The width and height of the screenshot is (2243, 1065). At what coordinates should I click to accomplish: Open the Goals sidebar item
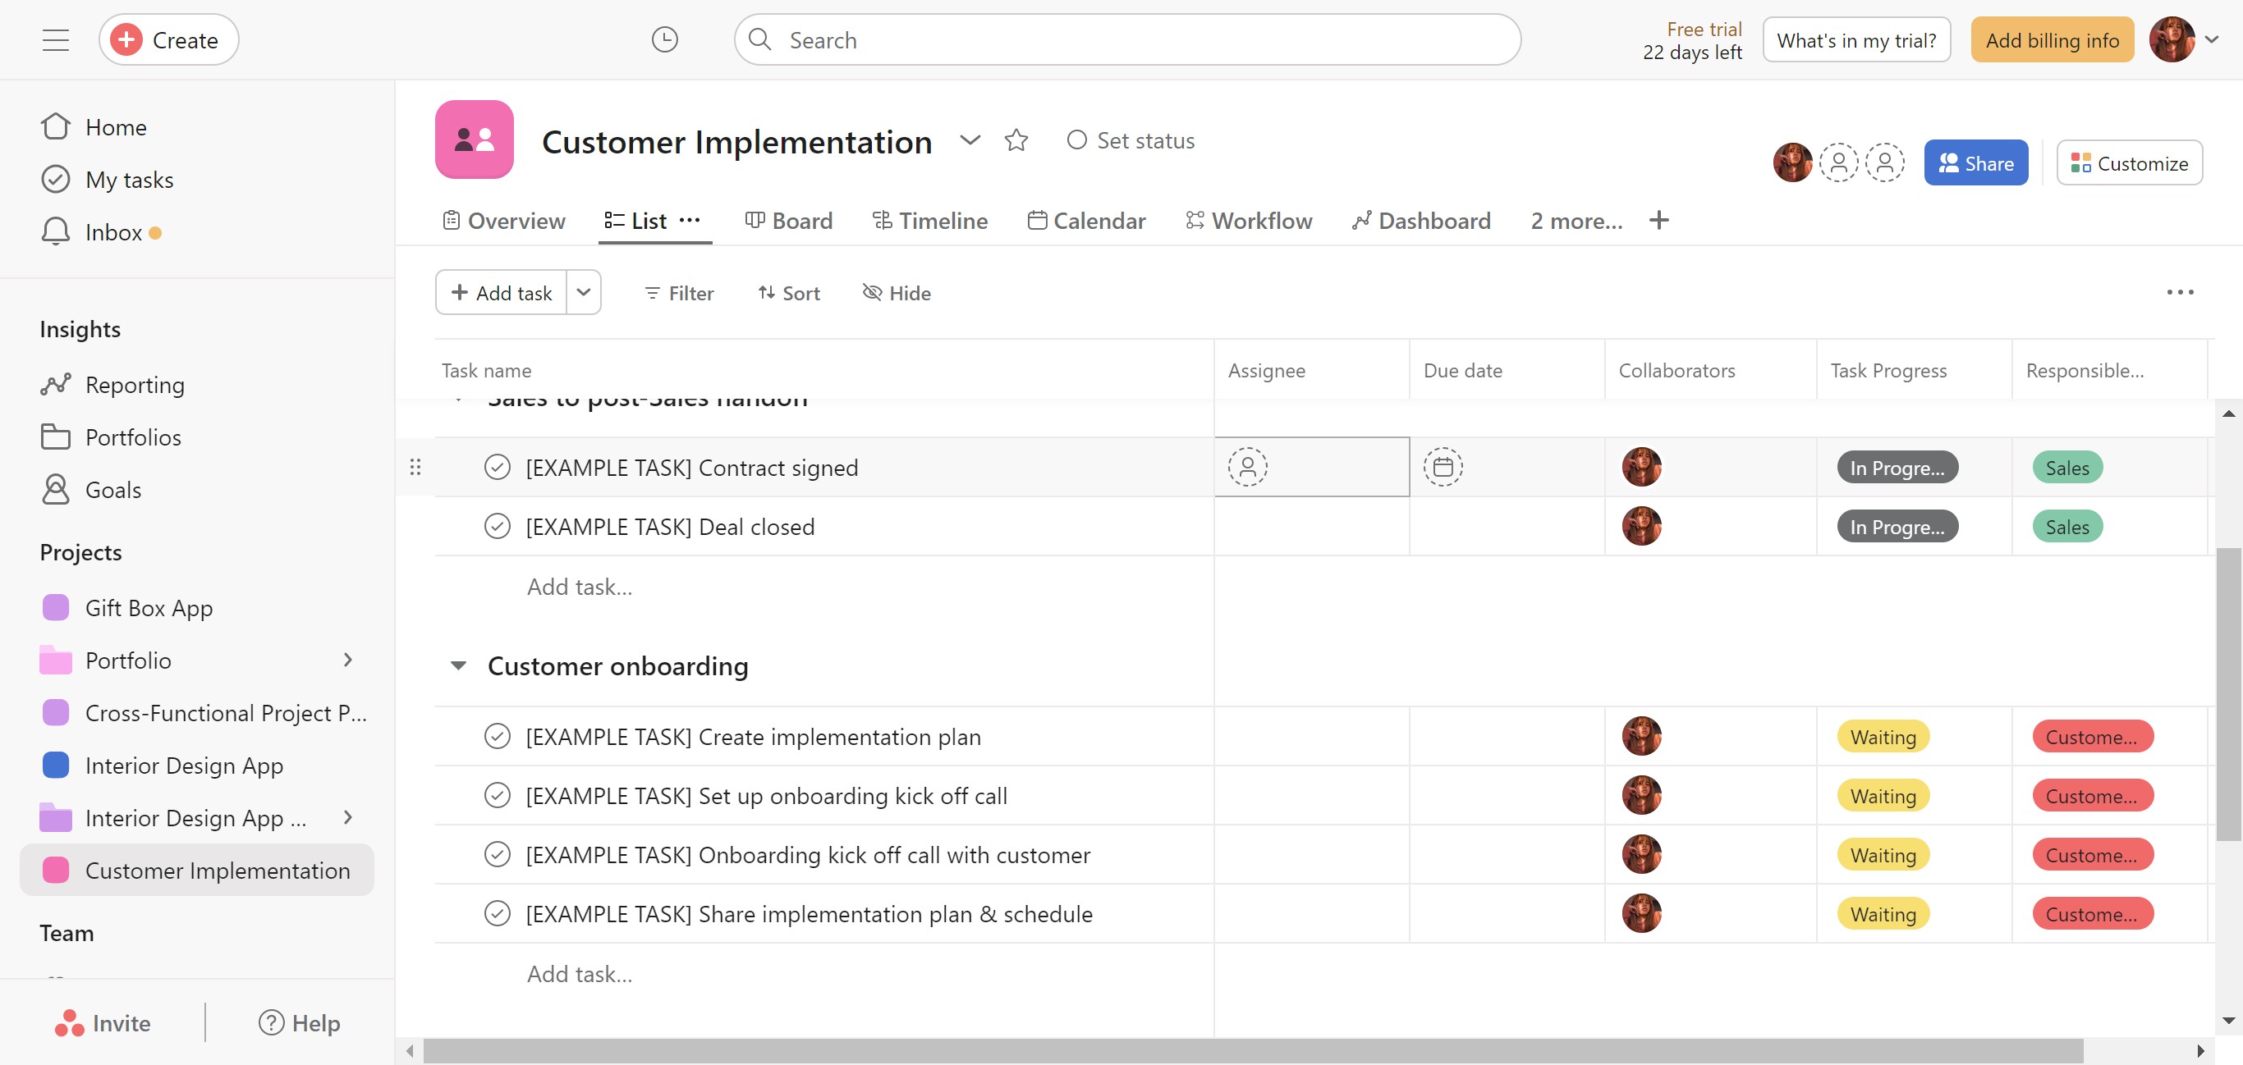pos(112,489)
